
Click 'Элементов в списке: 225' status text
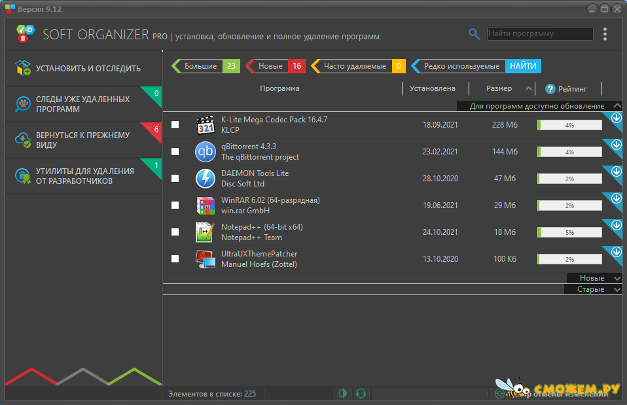coord(212,394)
